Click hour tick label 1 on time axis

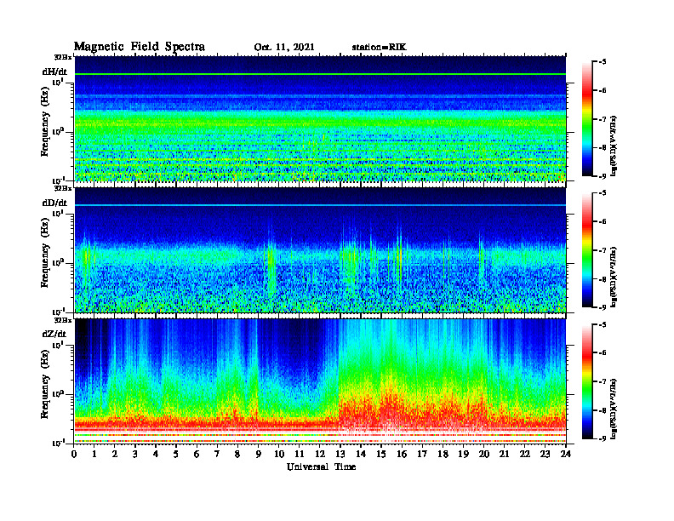pos(94,455)
